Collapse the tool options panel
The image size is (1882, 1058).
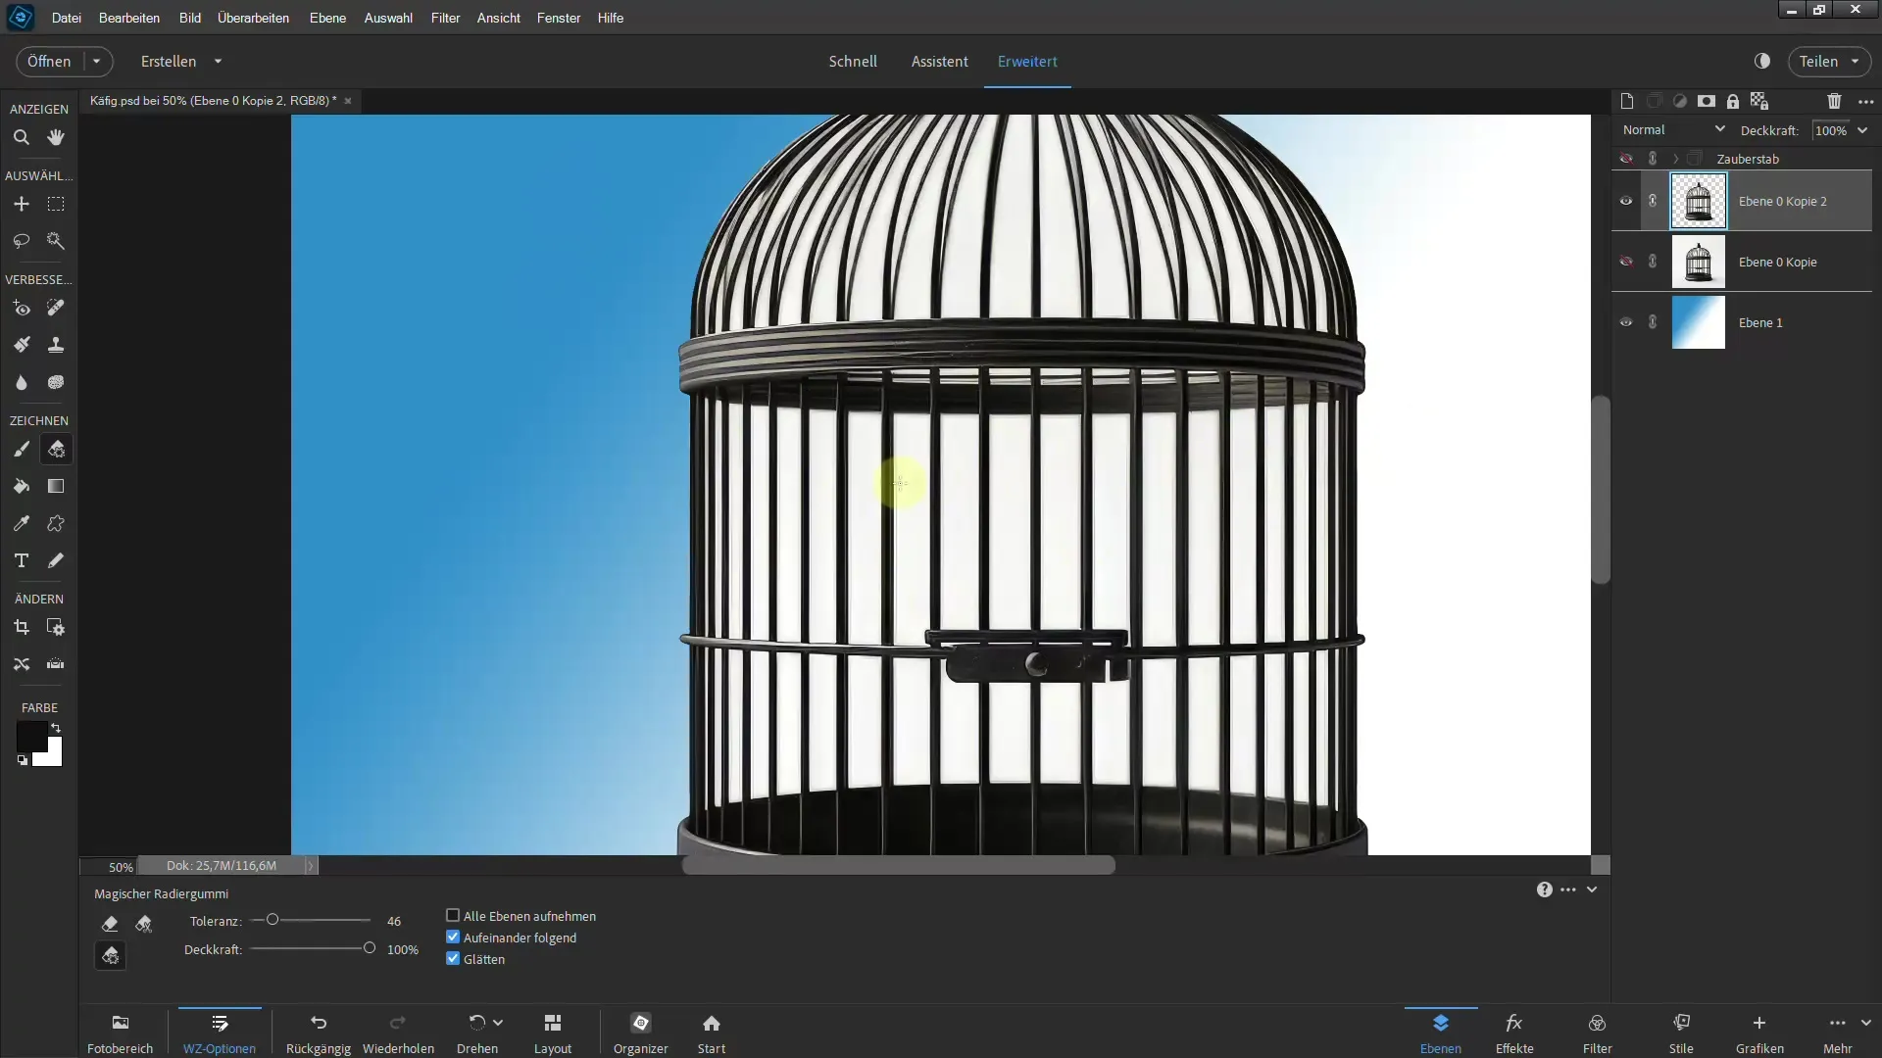pos(1592,890)
